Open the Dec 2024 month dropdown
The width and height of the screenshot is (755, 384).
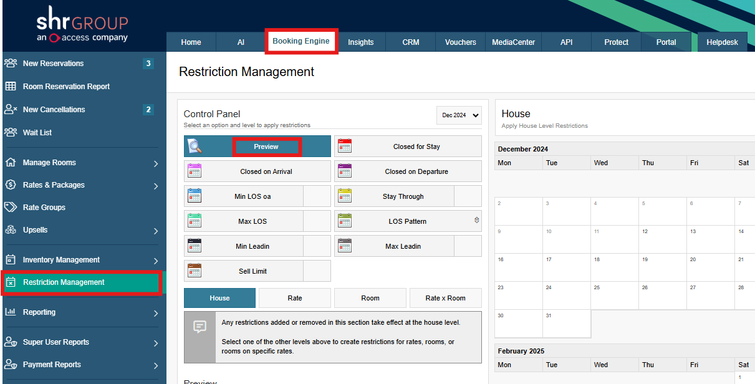click(459, 115)
